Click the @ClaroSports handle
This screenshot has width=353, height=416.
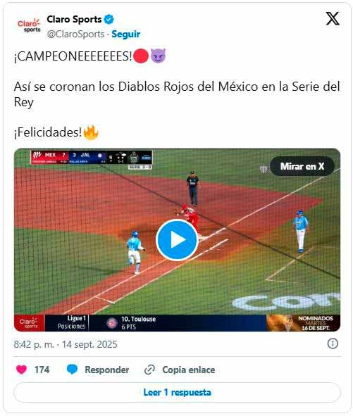coord(75,34)
